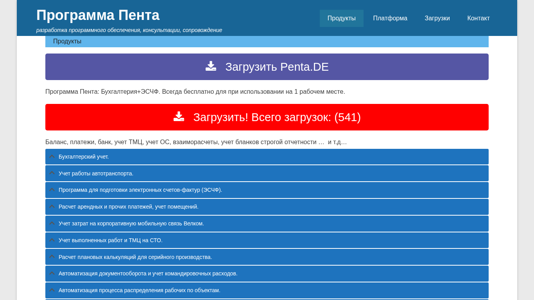Select the Расчет арендных и прочих платежей title
This screenshot has width=534, height=300.
[x=129, y=207]
